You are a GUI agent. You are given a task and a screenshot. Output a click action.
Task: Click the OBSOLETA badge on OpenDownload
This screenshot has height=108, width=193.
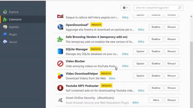(x=96, y=25)
